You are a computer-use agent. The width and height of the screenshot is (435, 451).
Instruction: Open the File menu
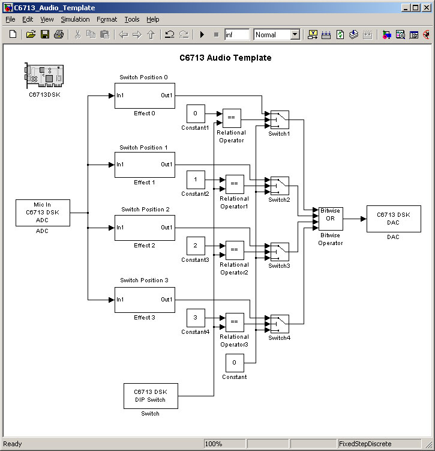[10, 19]
